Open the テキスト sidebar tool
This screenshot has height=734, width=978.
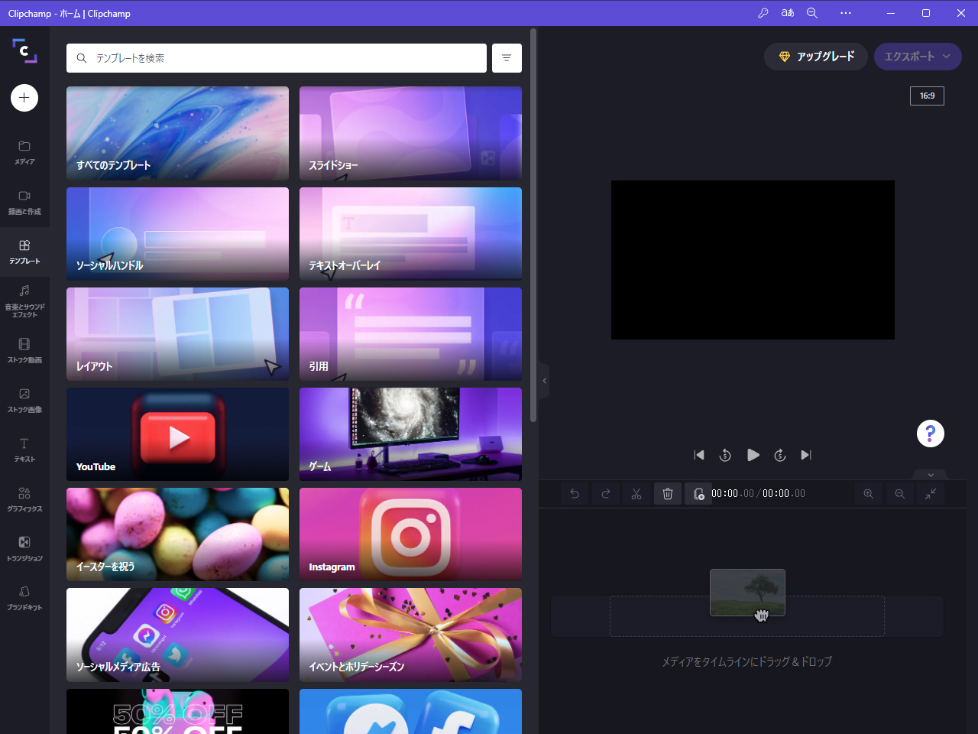point(24,450)
